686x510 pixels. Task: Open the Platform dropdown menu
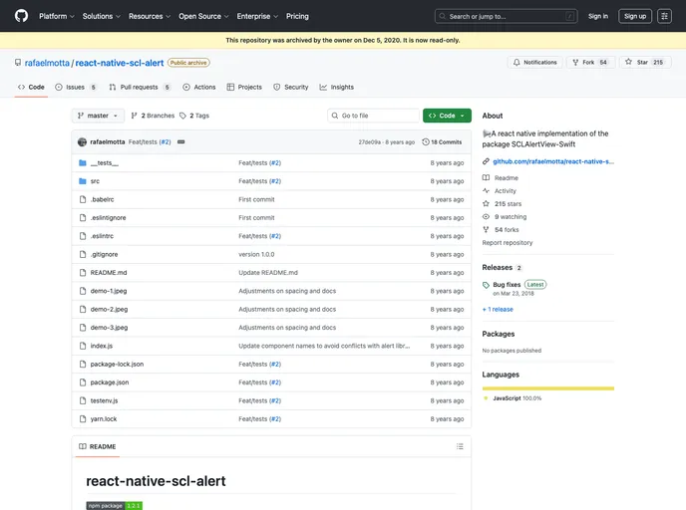57,16
